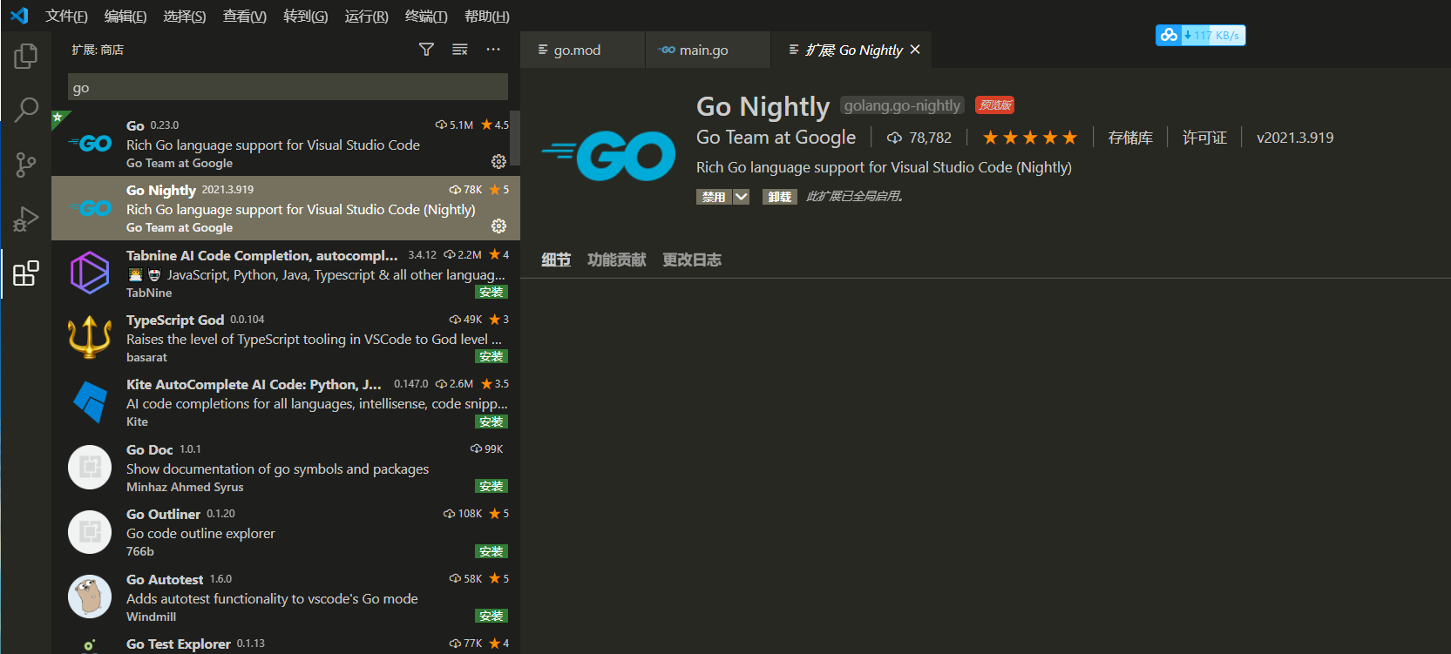Click the TypeScript God trident icon
1451x654 pixels.
click(x=90, y=337)
